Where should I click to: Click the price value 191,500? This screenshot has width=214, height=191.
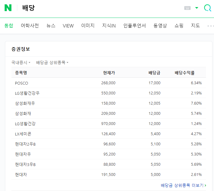point(108,175)
